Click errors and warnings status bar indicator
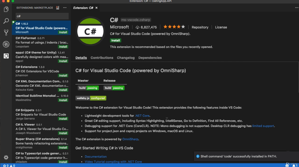Image resolution: width=299 pixels, height=167 pixels. click(9, 166)
